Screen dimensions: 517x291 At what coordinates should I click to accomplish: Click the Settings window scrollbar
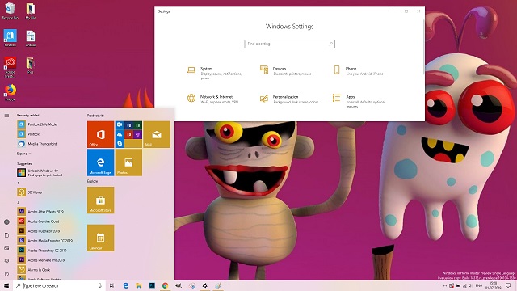pos(423,46)
